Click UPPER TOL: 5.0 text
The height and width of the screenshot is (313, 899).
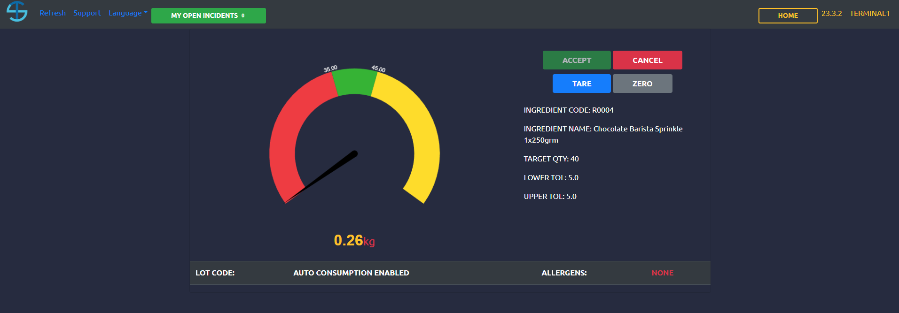pyautogui.click(x=550, y=197)
